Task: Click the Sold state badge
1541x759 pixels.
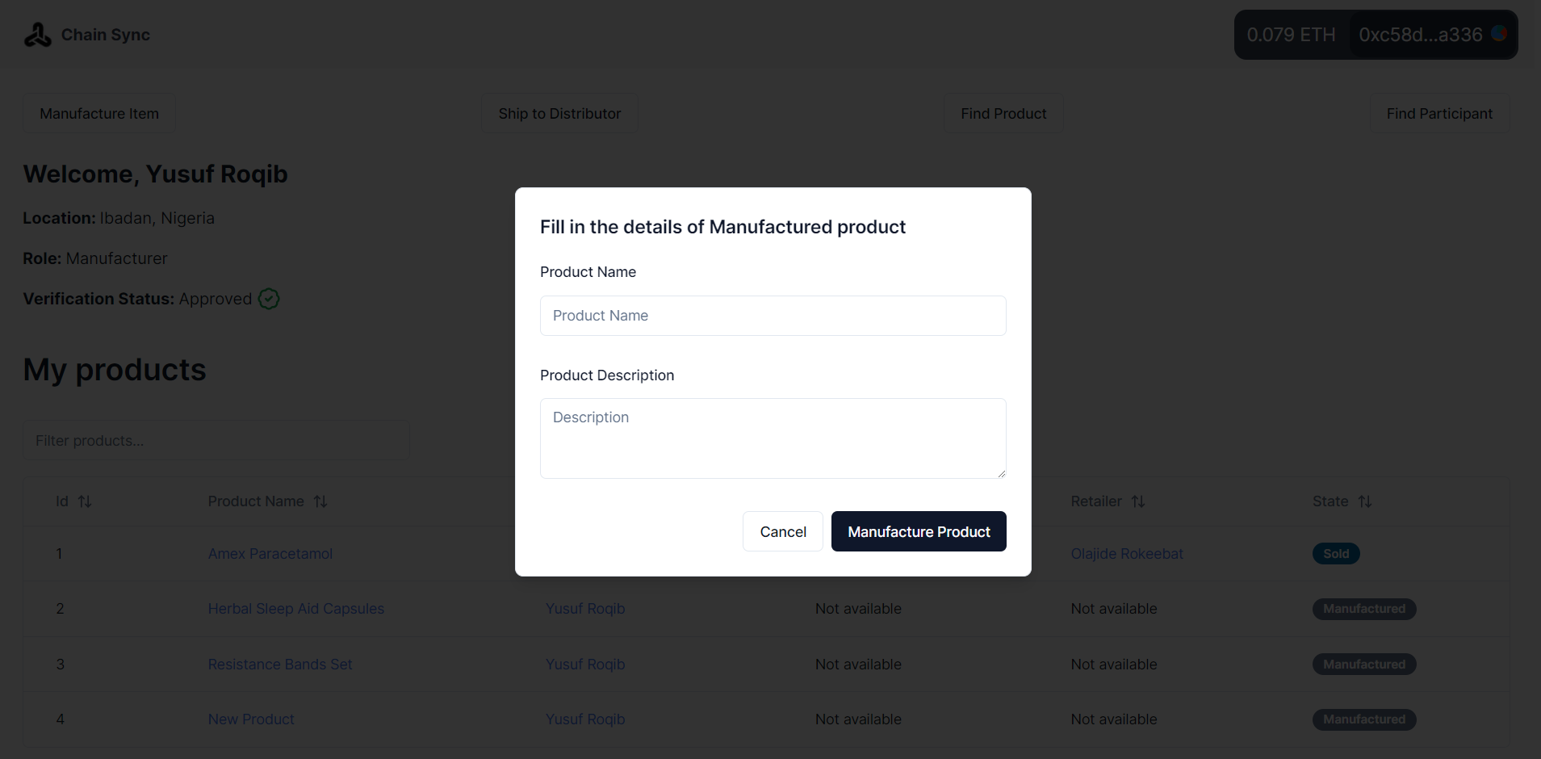Action: click(1336, 554)
